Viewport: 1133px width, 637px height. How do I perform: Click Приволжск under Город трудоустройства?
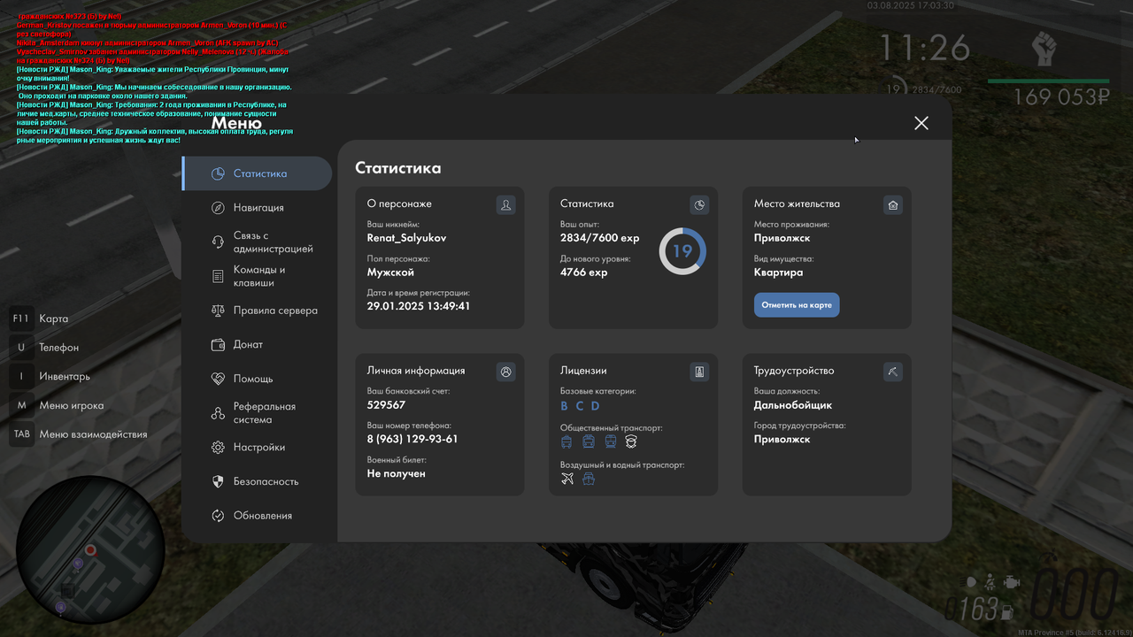click(x=782, y=439)
